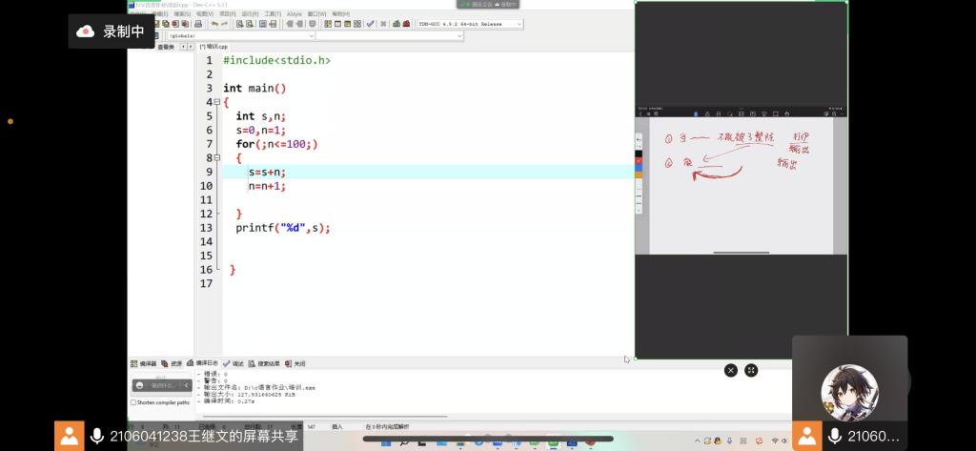This screenshot has height=451, width=976.
Task: Click the print icon in toolbar
Action: pos(198,24)
